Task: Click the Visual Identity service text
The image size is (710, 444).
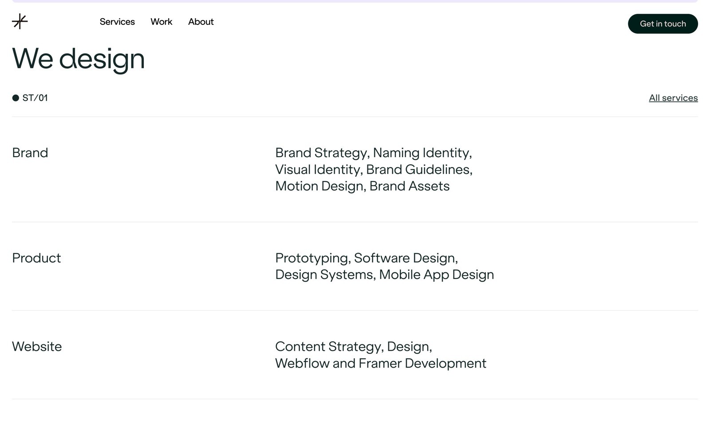Action: click(x=318, y=169)
